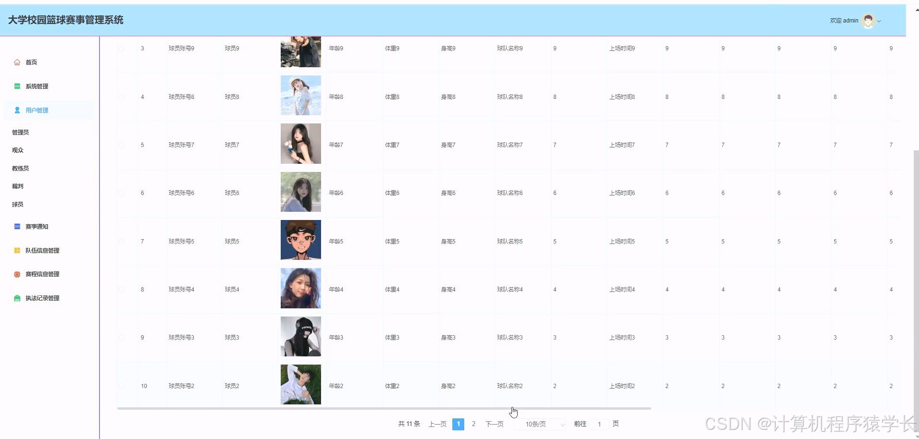This screenshot has height=439, width=919.
Task: Go to next page via 下一页
Action: click(x=494, y=424)
